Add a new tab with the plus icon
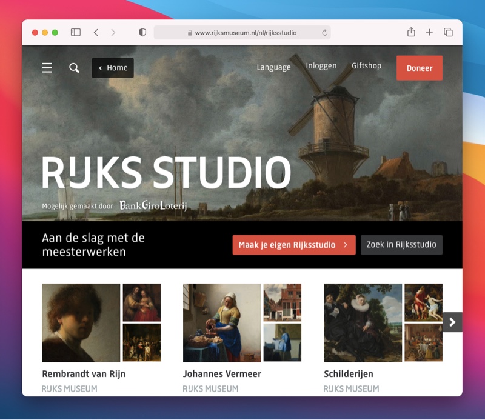Screen dimensions: 485x420 (429, 32)
